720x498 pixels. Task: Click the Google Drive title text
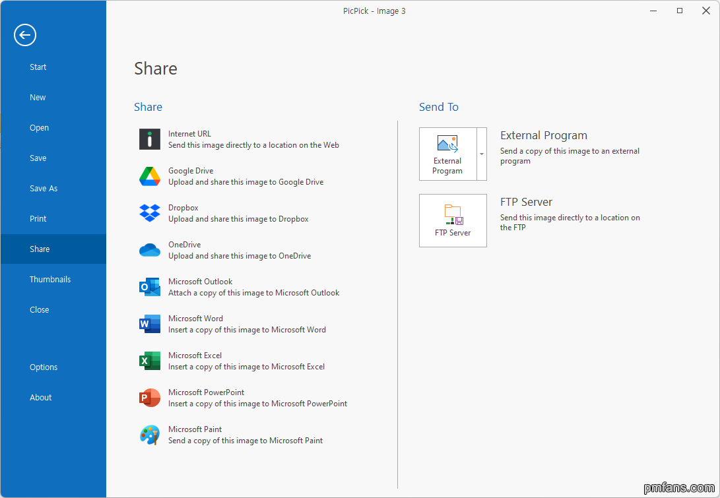191,171
